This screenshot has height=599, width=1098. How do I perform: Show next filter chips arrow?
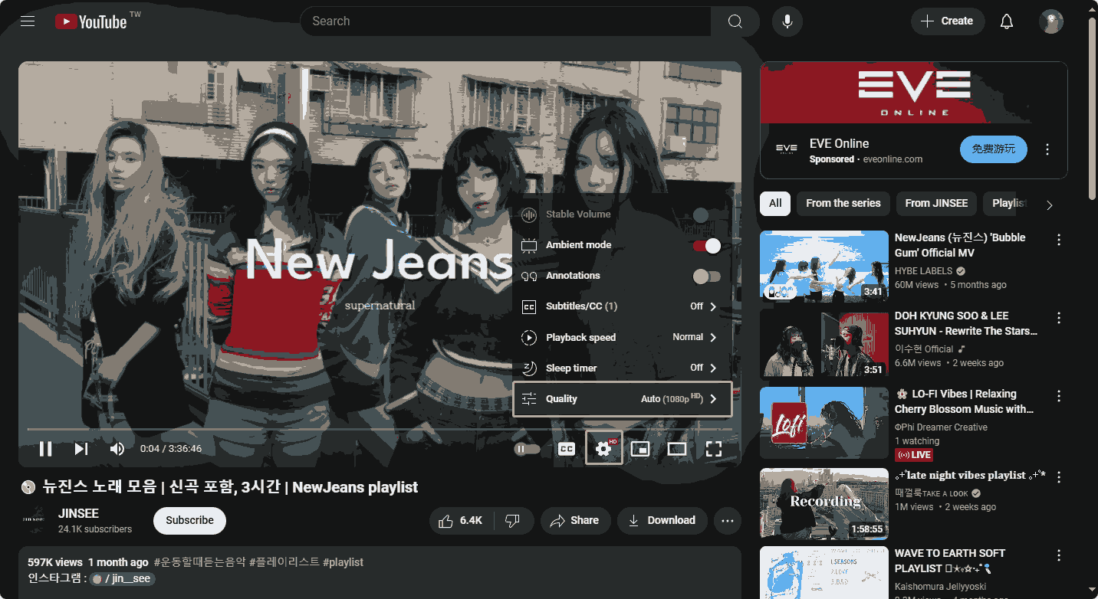(x=1050, y=205)
